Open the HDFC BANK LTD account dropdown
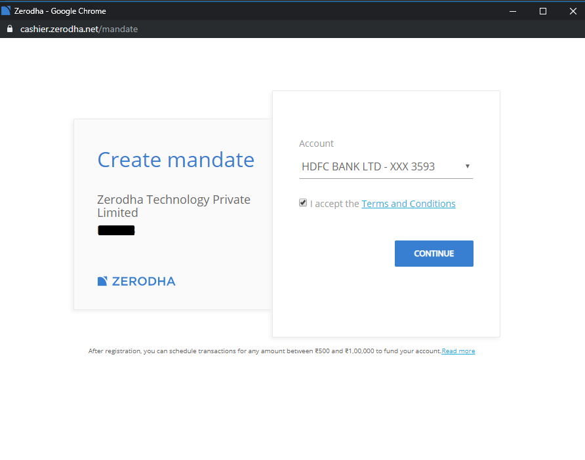Viewport: 585px width, 460px height. click(x=386, y=166)
